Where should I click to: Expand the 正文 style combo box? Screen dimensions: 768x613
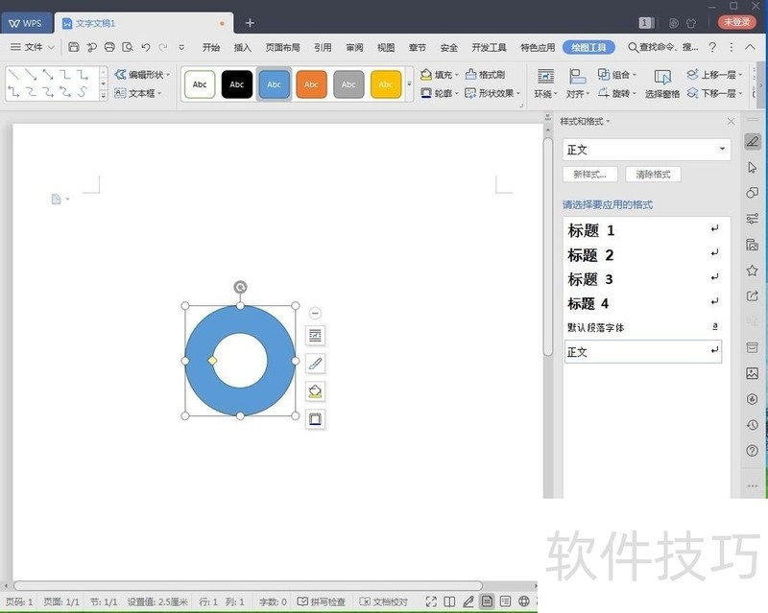pos(722,150)
